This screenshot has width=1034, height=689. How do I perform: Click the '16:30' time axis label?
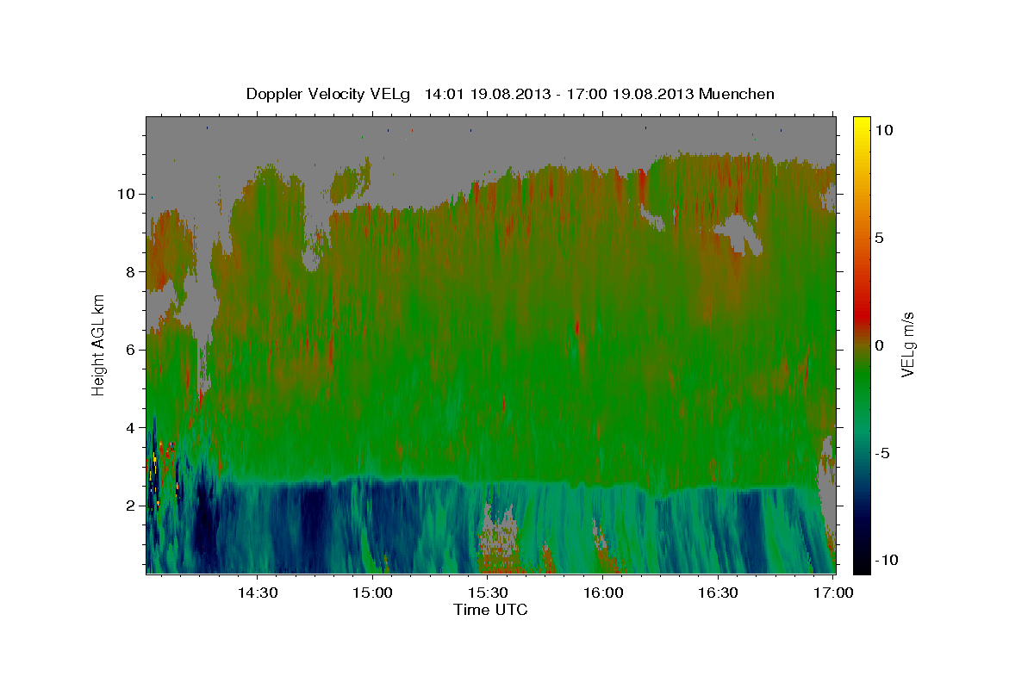click(x=719, y=593)
